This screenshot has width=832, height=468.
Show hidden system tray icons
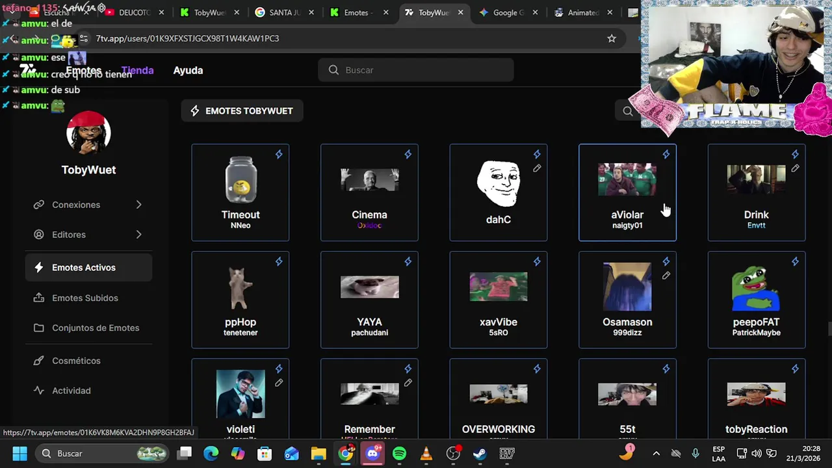[656, 454]
